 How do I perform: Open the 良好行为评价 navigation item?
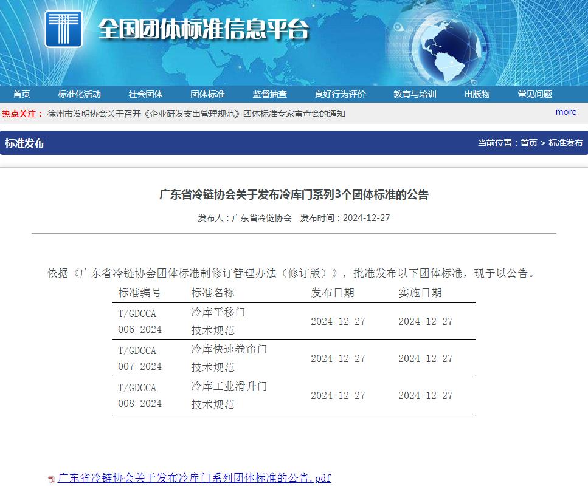pos(340,94)
